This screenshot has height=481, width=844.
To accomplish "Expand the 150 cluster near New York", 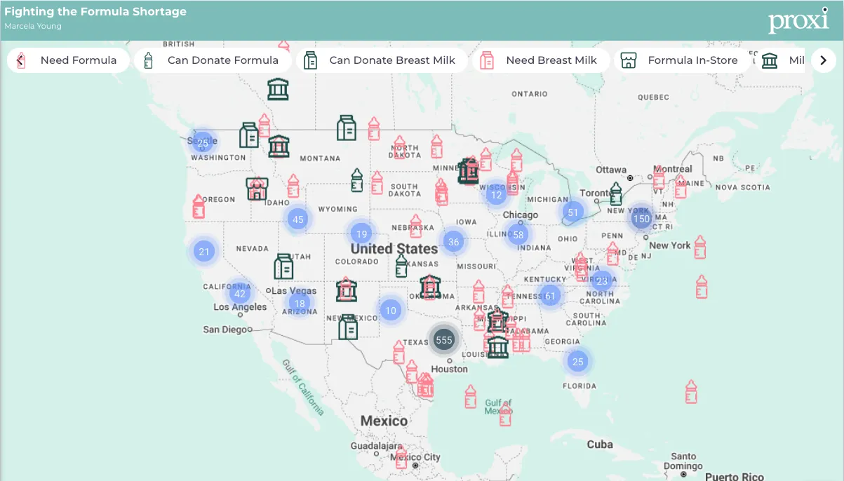I will click(x=641, y=218).
